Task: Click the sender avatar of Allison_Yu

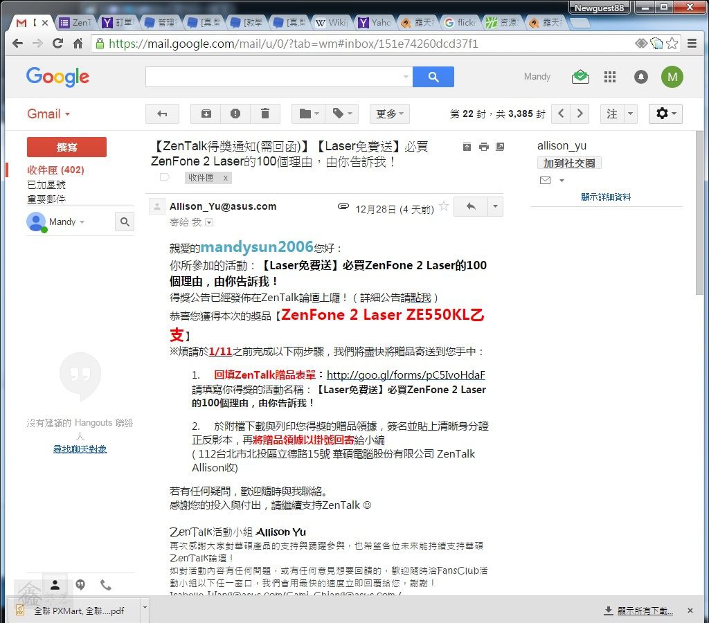Action: pos(157,206)
